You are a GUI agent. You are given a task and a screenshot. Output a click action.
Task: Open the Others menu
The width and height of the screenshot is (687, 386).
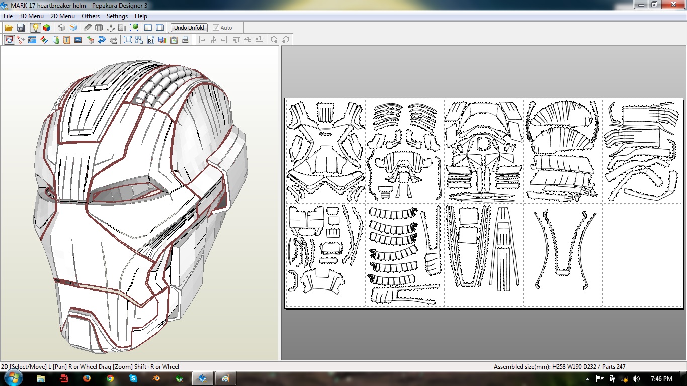pyautogui.click(x=91, y=16)
